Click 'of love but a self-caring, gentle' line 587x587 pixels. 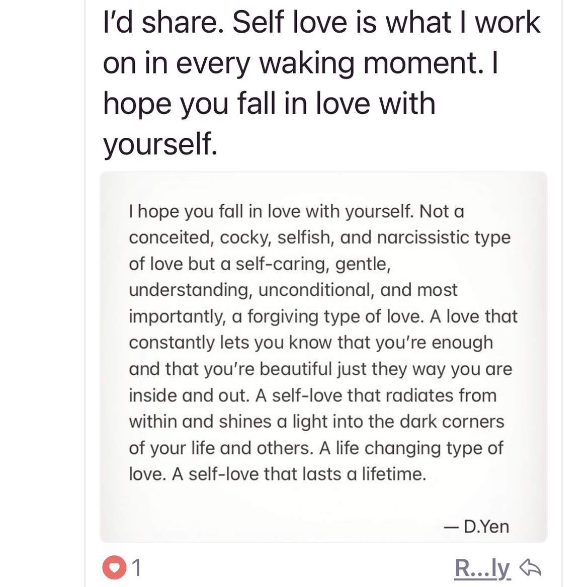tap(260, 264)
